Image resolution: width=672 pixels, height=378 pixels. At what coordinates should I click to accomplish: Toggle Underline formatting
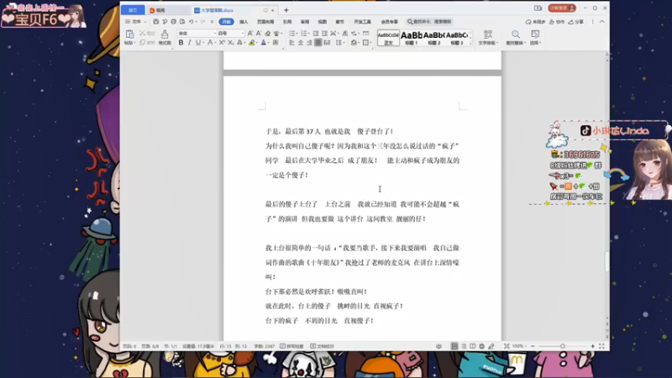pos(198,43)
